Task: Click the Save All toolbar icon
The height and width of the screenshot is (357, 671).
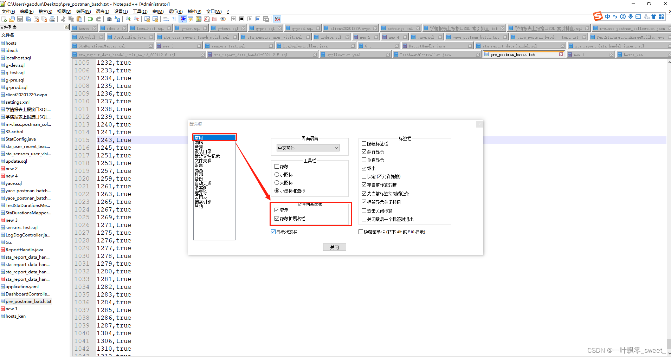Action: [x=28, y=19]
